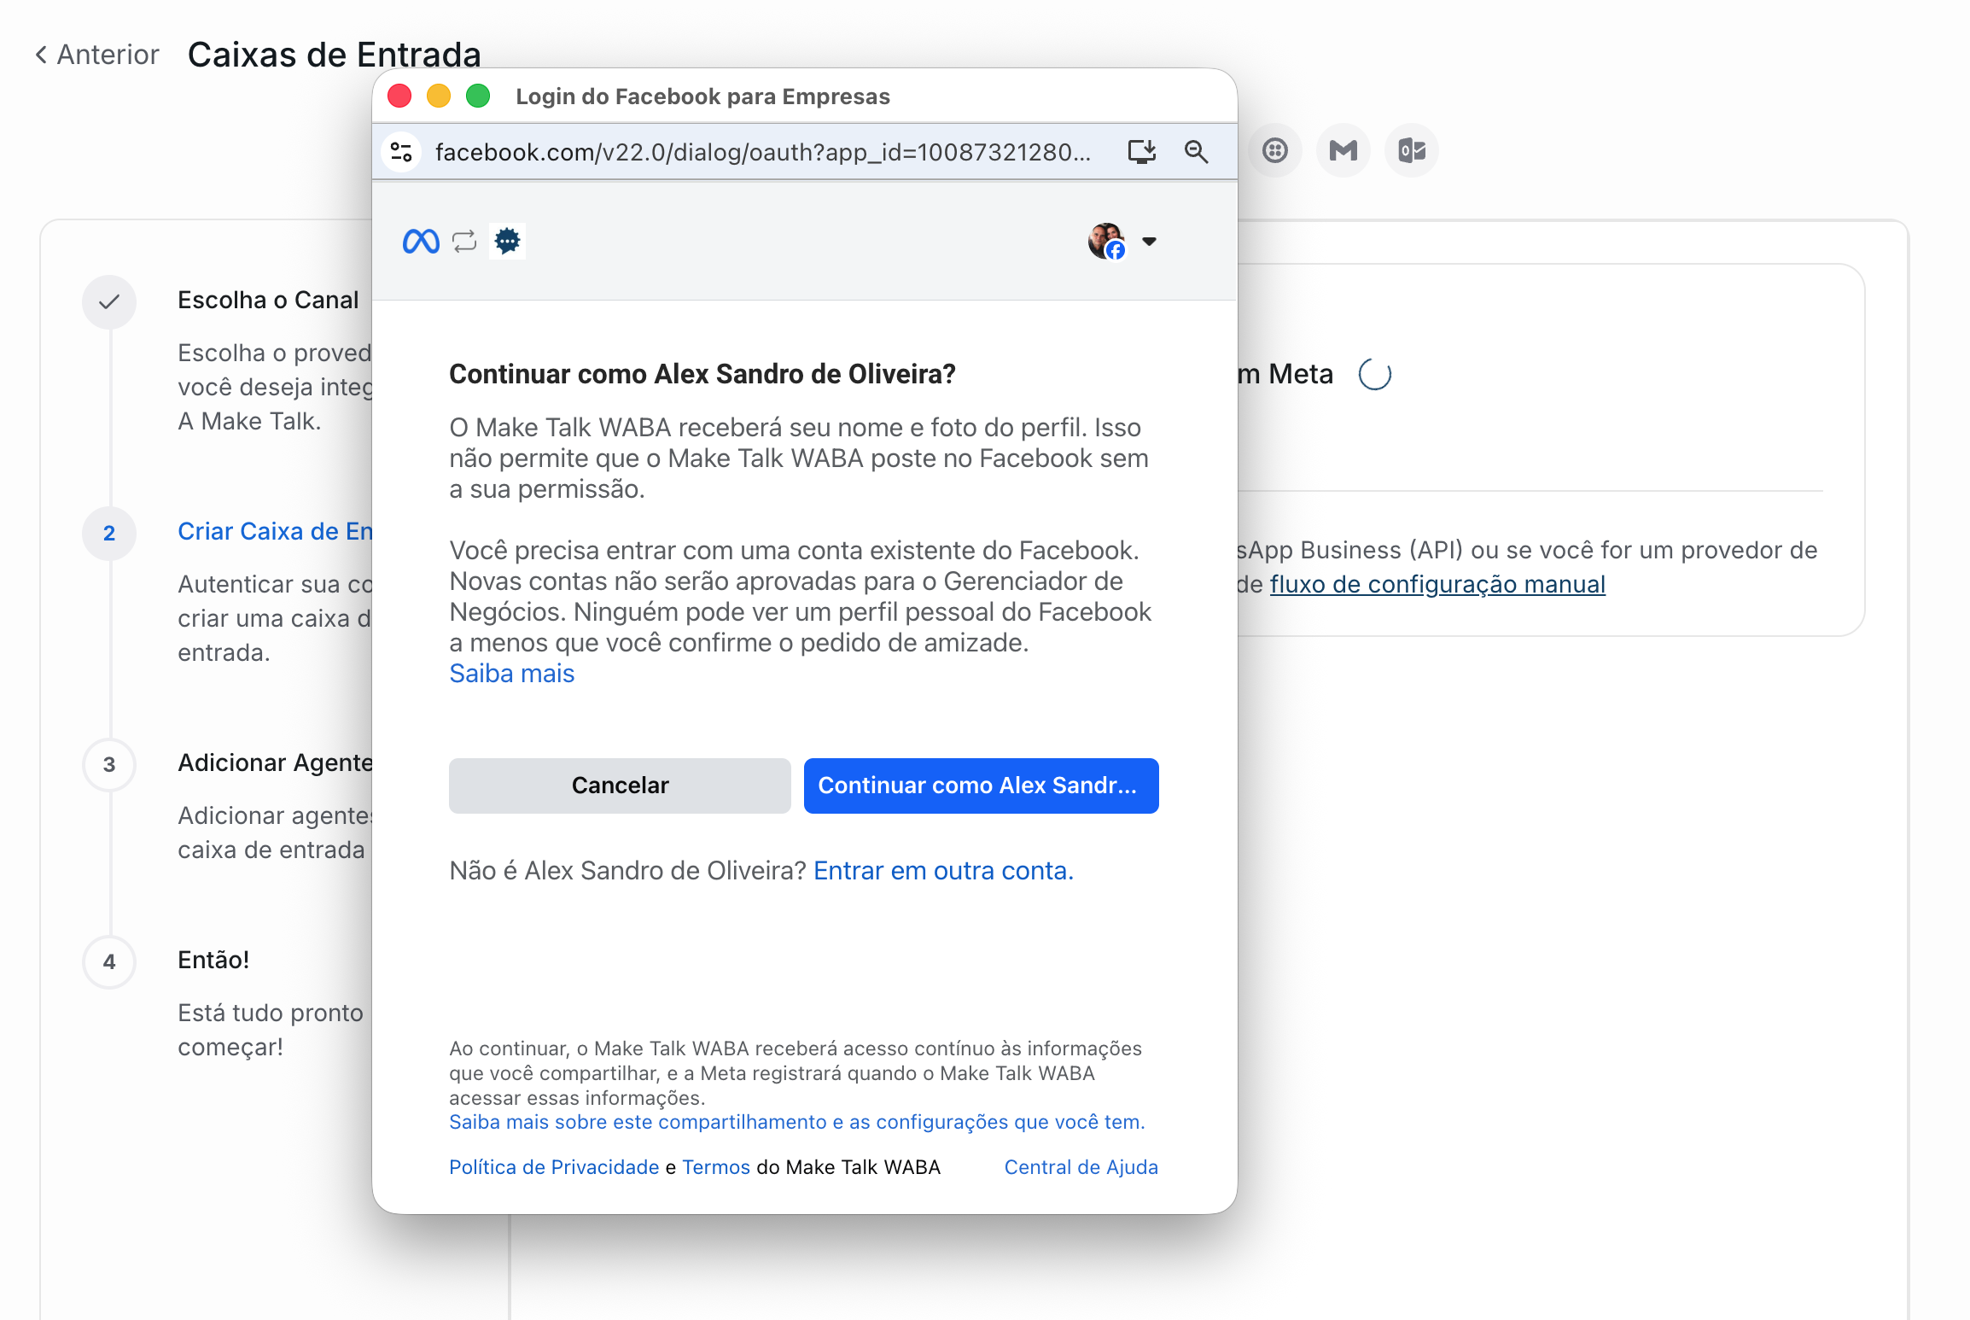
Task: Select the Gmail channel icon
Action: click(x=1343, y=151)
